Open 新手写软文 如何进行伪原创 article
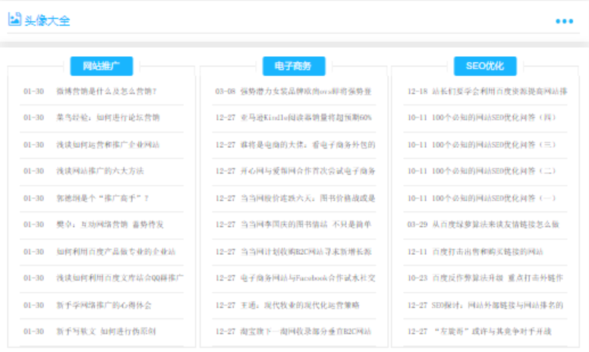 pyautogui.click(x=106, y=332)
